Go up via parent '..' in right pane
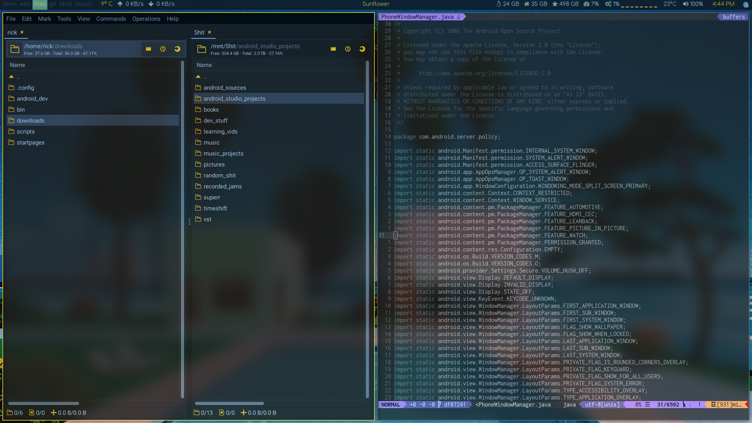Viewport: 752px width, 423px height. point(279,77)
